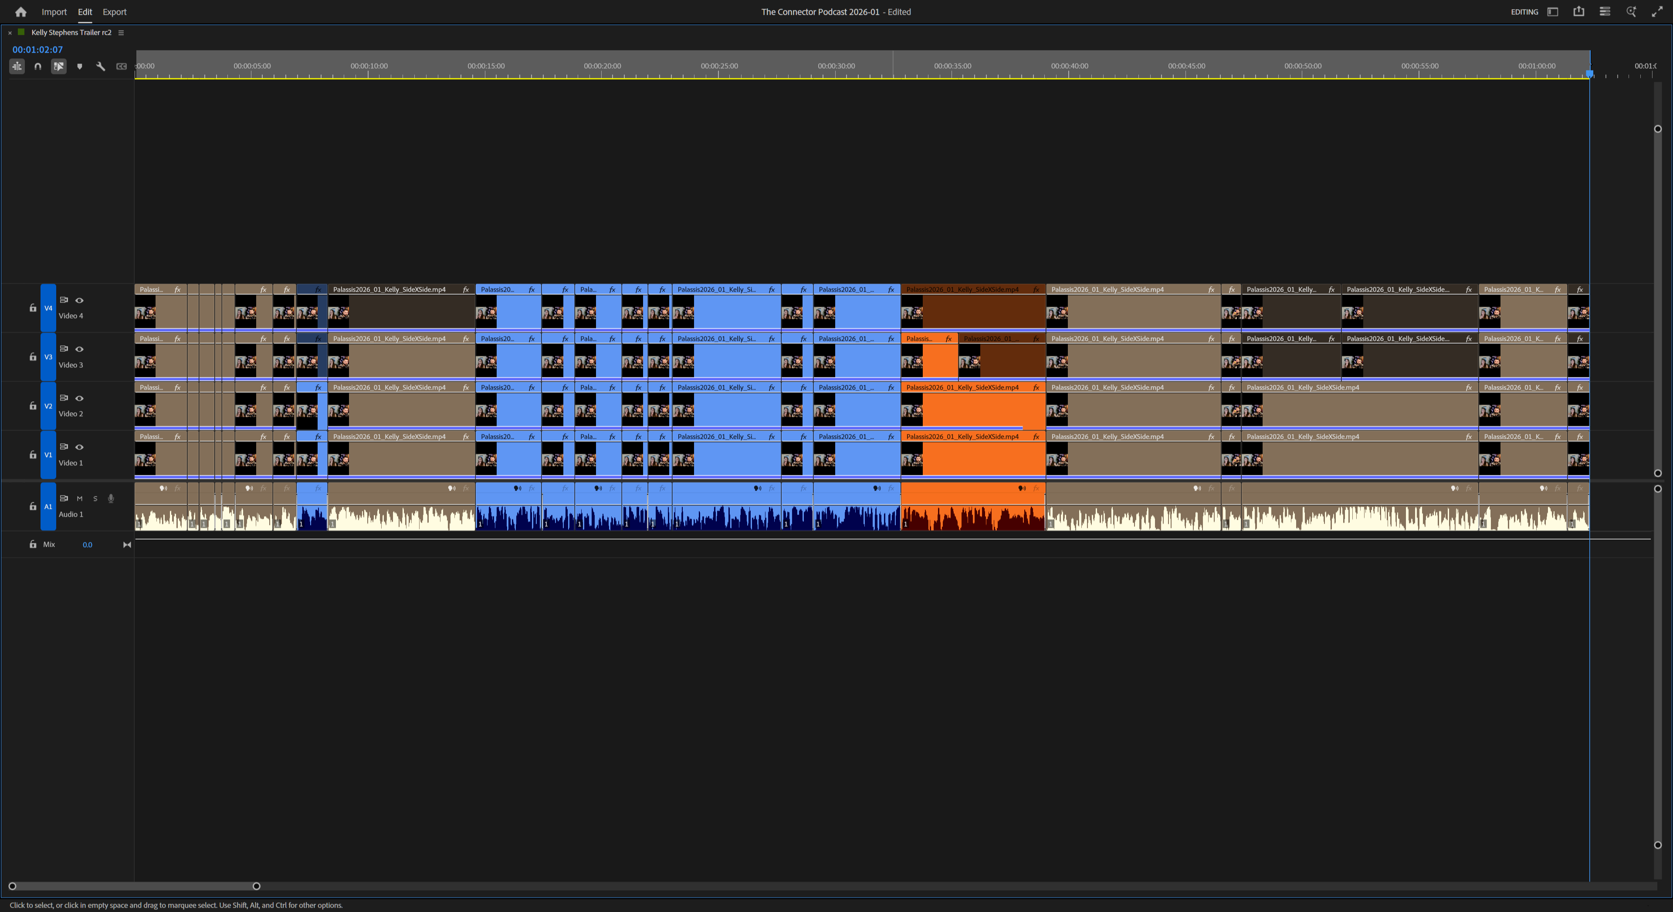Add a marker using the marker icon
The height and width of the screenshot is (912, 1673).
(80, 66)
